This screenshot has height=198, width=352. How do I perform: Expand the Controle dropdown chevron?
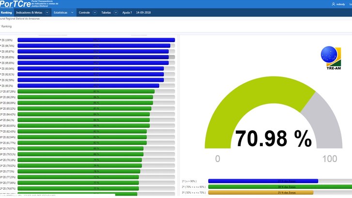94,13
